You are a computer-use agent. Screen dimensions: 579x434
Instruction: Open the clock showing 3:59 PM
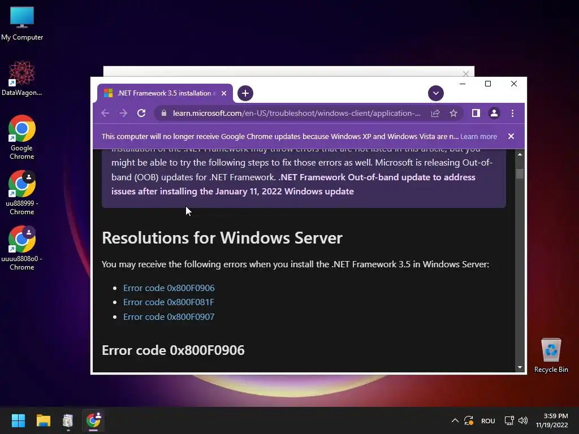[x=552, y=420]
